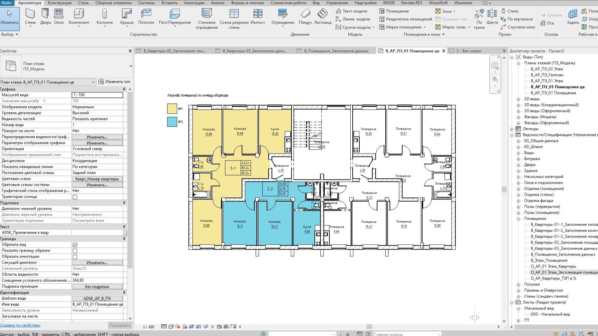Click the Изменить тип button
Viewport: 598px width, 336px height.
click(115, 82)
